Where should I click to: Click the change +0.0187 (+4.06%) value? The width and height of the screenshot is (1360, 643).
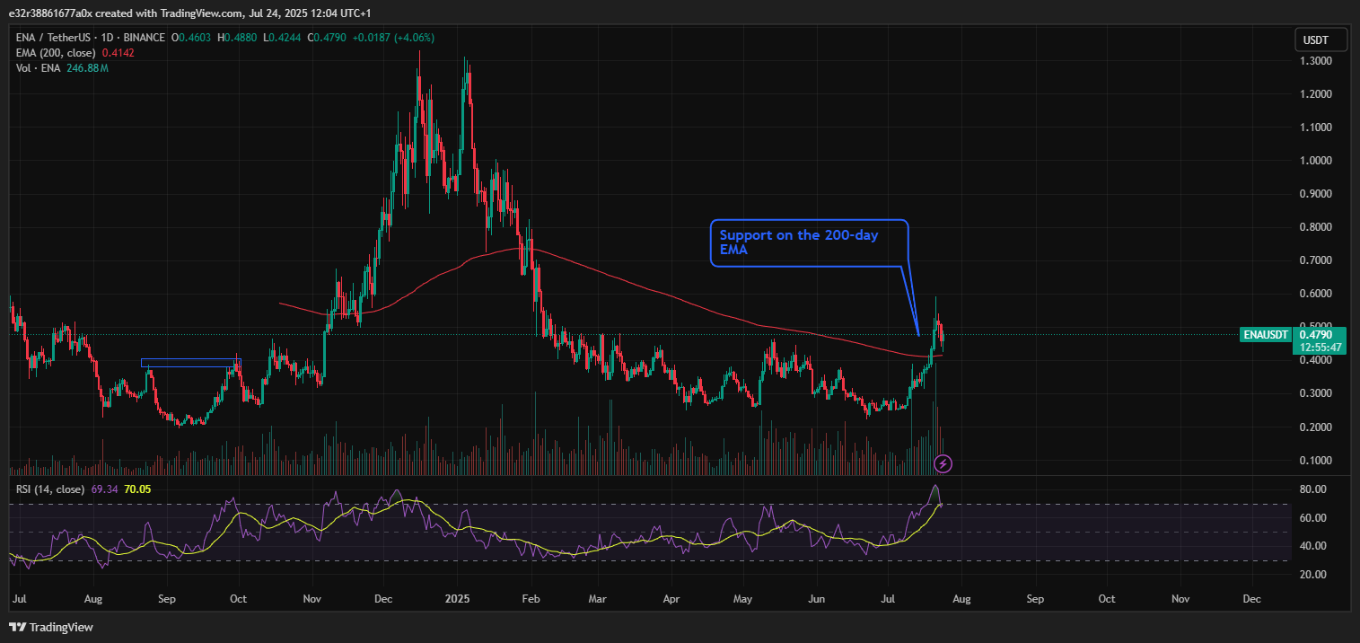(391, 38)
